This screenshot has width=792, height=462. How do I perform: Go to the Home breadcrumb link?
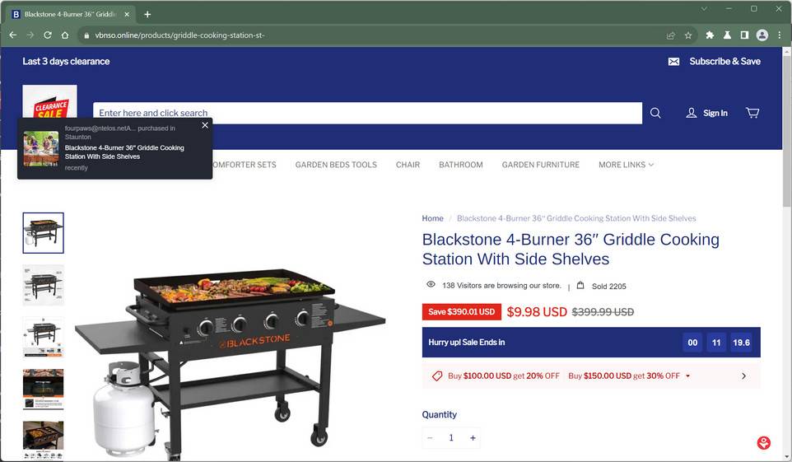pos(432,218)
